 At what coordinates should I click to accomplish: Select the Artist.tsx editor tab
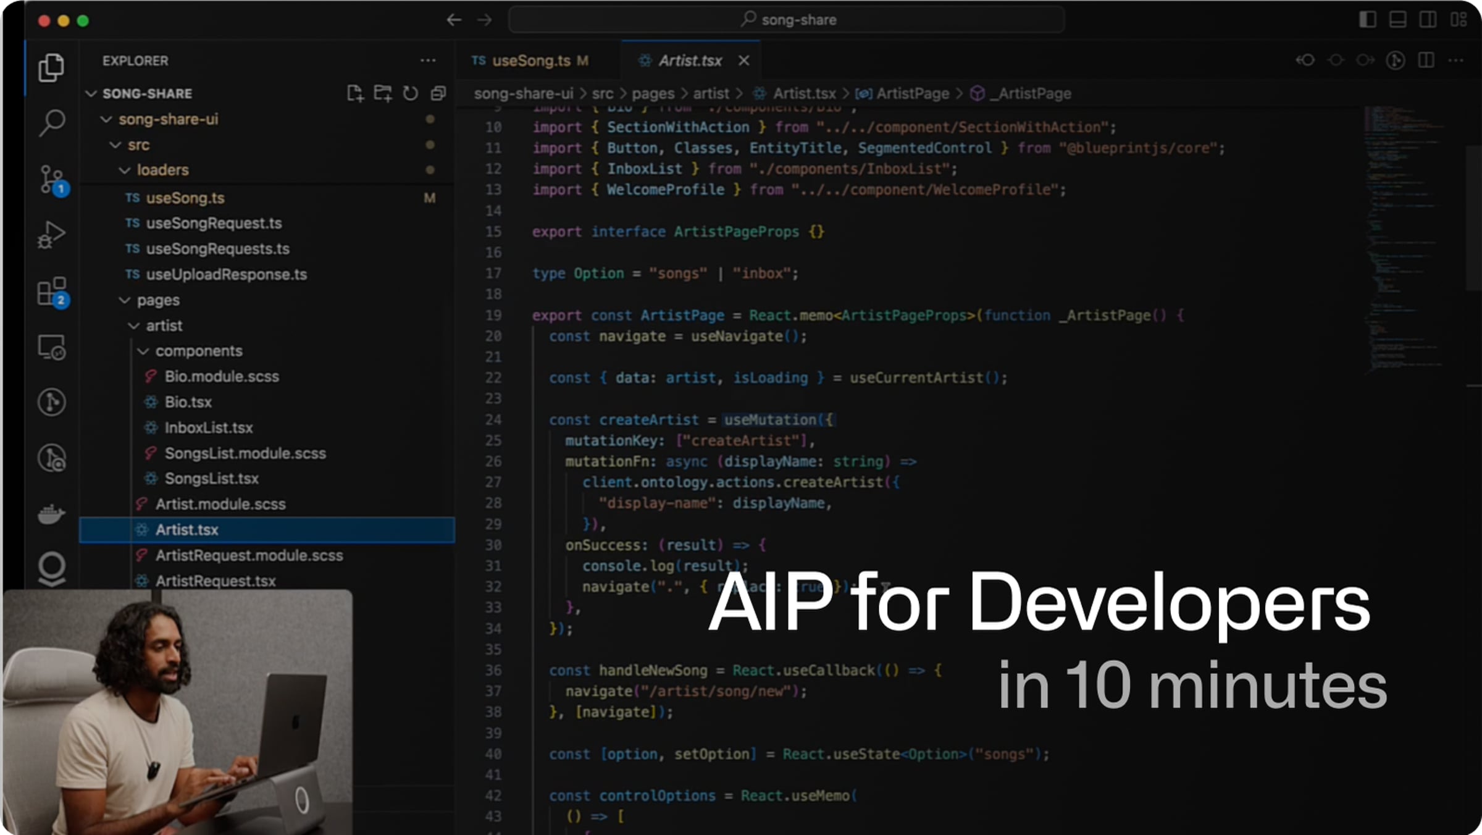pos(690,61)
